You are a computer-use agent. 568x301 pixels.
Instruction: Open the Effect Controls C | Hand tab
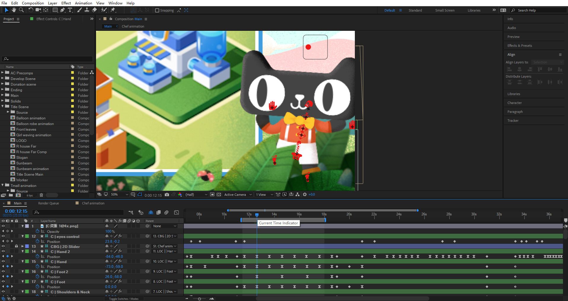54,19
